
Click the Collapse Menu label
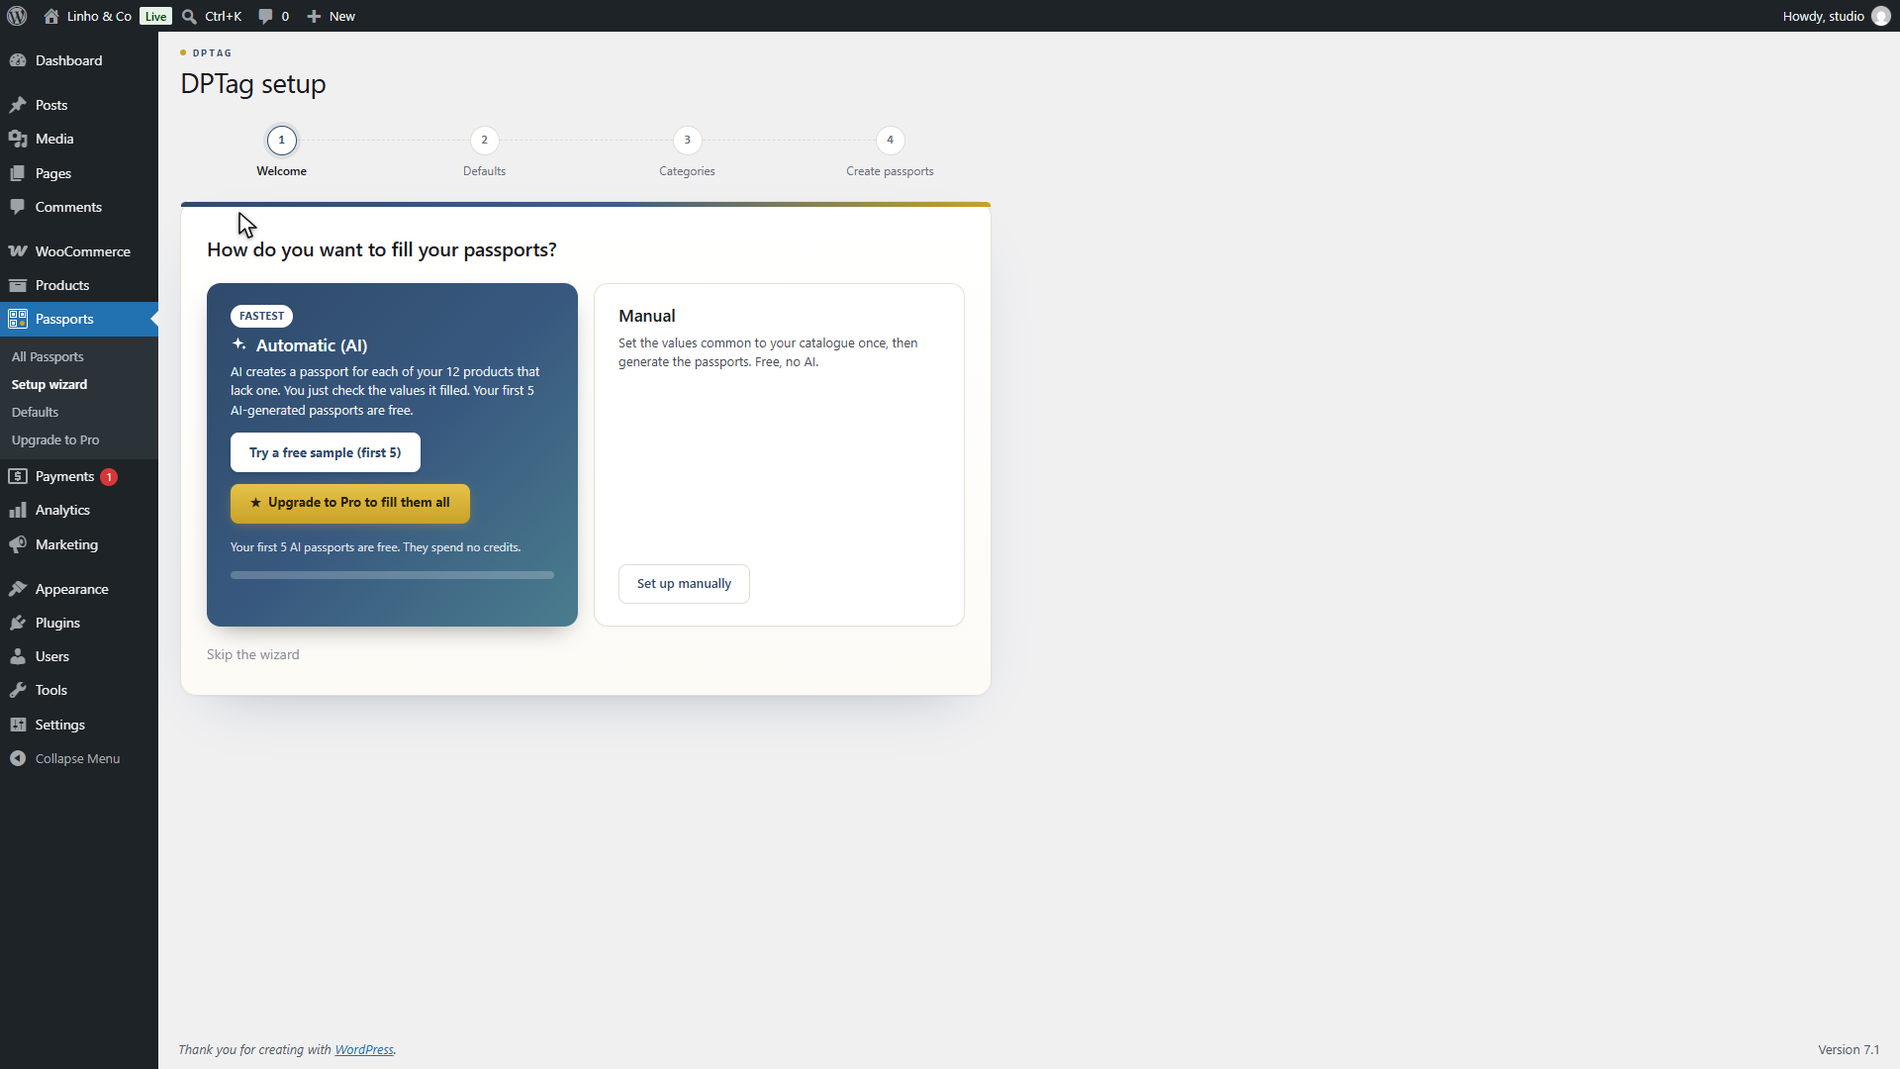pos(77,758)
